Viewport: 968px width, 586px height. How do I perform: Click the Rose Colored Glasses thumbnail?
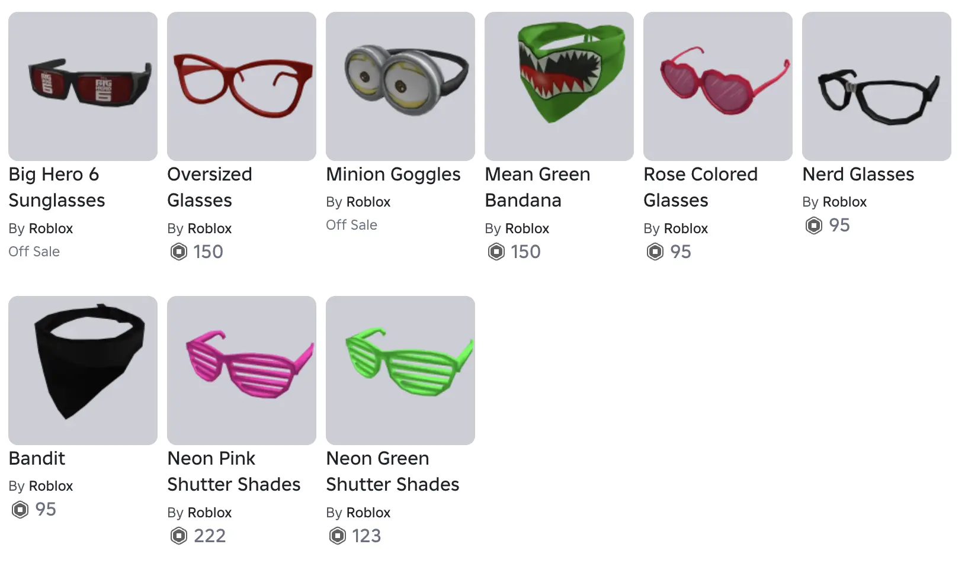pos(718,86)
